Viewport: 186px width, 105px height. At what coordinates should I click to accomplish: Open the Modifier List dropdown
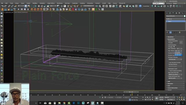[176, 19]
